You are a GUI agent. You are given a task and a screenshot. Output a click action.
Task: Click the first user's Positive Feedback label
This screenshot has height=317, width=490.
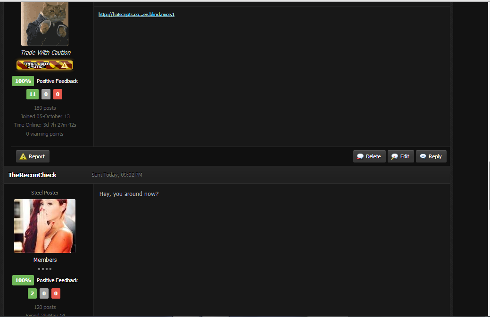pyautogui.click(x=57, y=81)
